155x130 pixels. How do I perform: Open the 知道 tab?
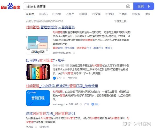point(83,14)
